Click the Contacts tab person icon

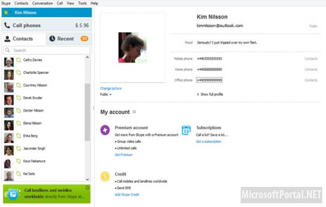7,39
